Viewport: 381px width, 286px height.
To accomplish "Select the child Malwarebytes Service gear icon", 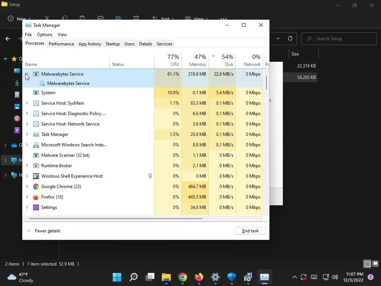I will (42, 83).
